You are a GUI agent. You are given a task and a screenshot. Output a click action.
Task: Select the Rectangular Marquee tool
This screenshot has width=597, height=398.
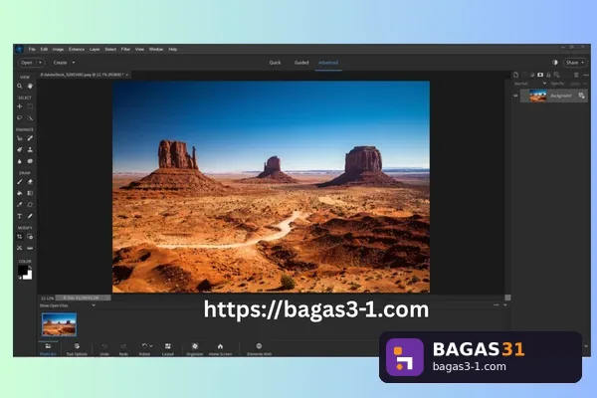point(30,106)
